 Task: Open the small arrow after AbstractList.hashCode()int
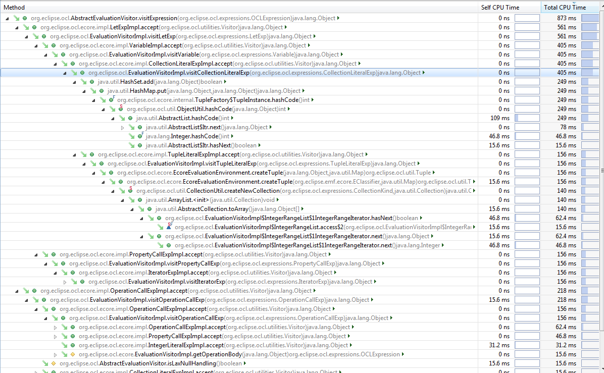pos(239,118)
